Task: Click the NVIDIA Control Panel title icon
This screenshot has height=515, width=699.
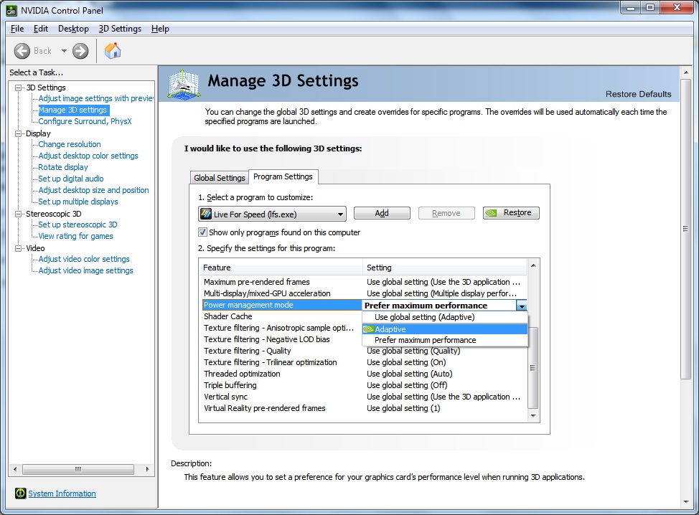Action: pos(11,10)
